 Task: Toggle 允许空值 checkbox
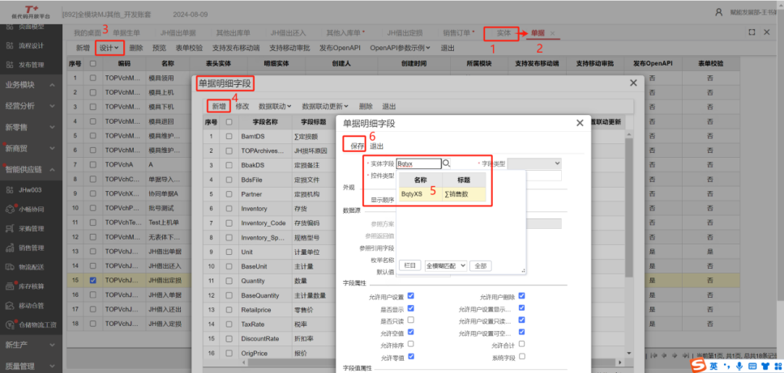410,332
